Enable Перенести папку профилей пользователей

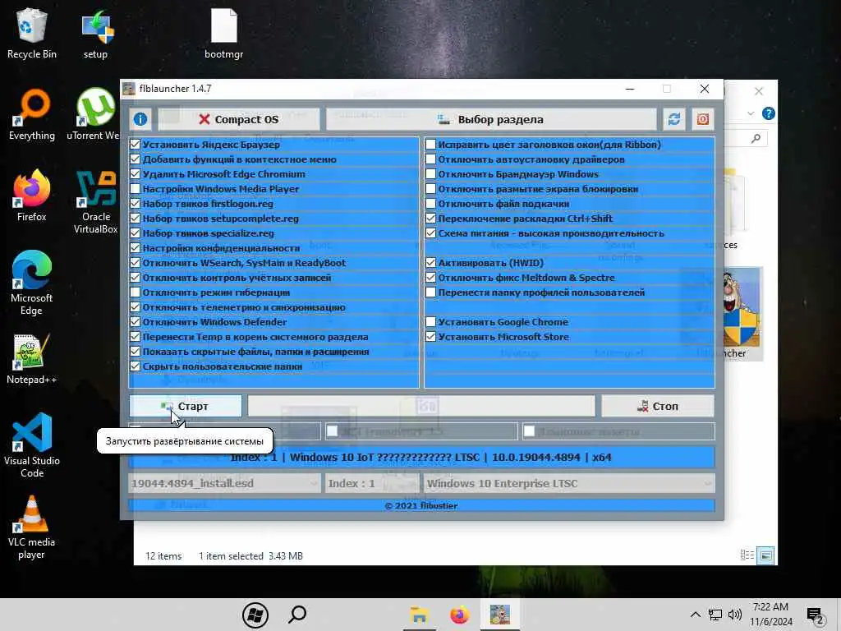pyautogui.click(x=430, y=292)
